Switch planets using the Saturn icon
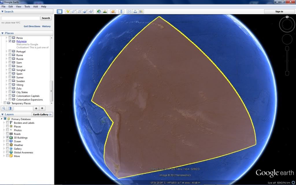 point(113,12)
